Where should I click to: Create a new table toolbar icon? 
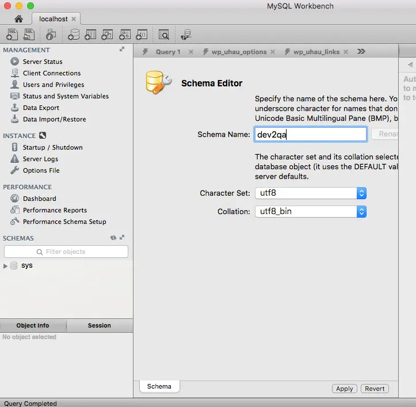coord(90,35)
